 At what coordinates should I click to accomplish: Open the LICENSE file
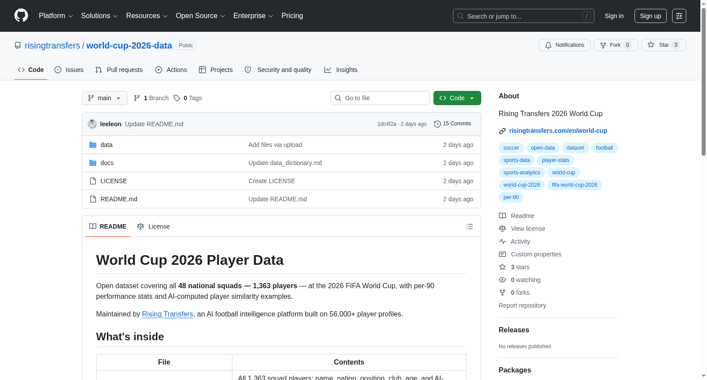tap(114, 181)
